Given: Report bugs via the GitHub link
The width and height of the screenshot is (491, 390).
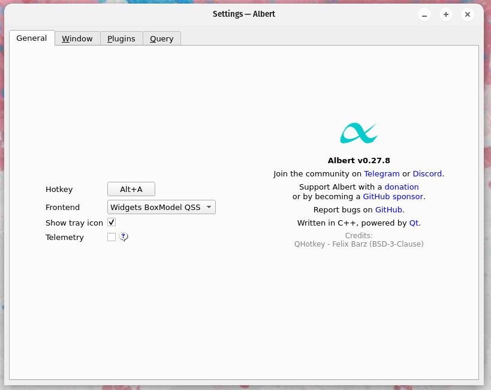Looking at the screenshot, I should pos(388,209).
